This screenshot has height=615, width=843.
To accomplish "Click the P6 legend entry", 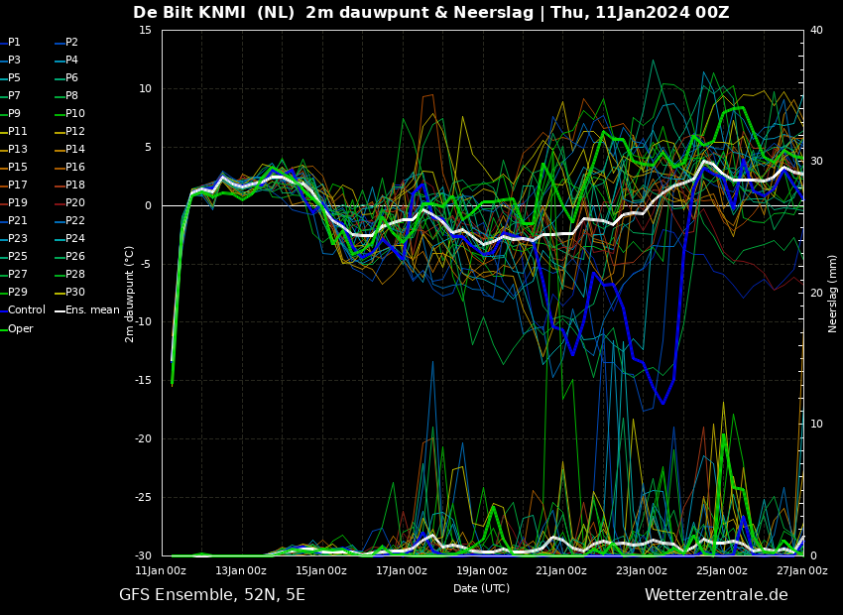I will (x=67, y=78).
